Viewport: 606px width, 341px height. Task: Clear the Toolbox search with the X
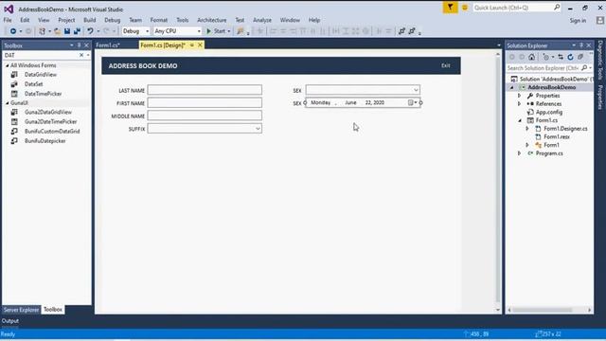[81, 55]
